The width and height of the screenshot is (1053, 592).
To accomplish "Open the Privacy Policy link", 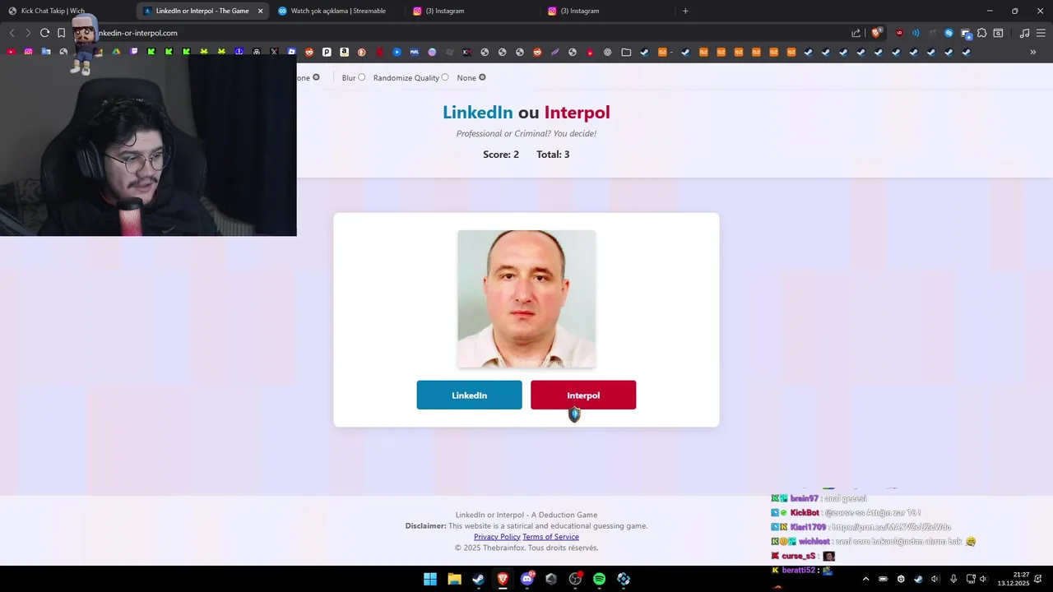I will click(x=497, y=537).
